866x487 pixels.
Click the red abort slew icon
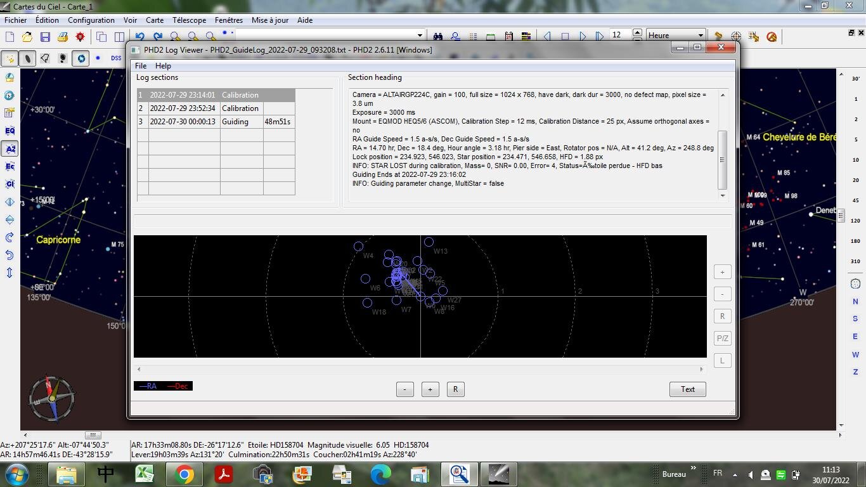pyautogui.click(x=772, y=37)
